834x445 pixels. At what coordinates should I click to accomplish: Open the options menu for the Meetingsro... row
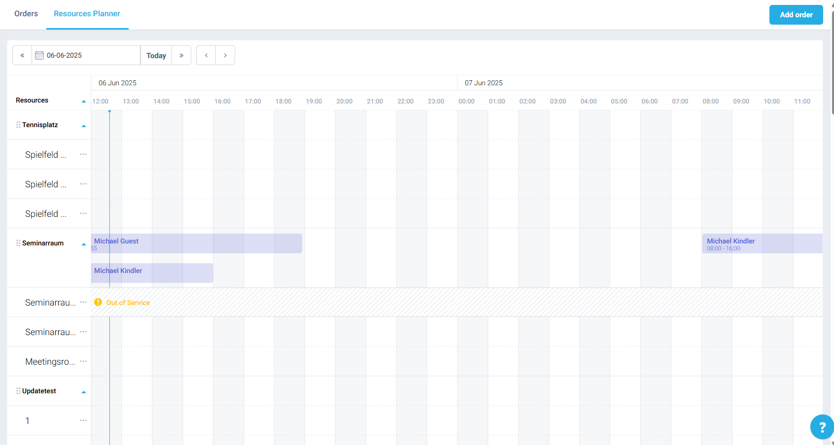(x=83, y=361)
